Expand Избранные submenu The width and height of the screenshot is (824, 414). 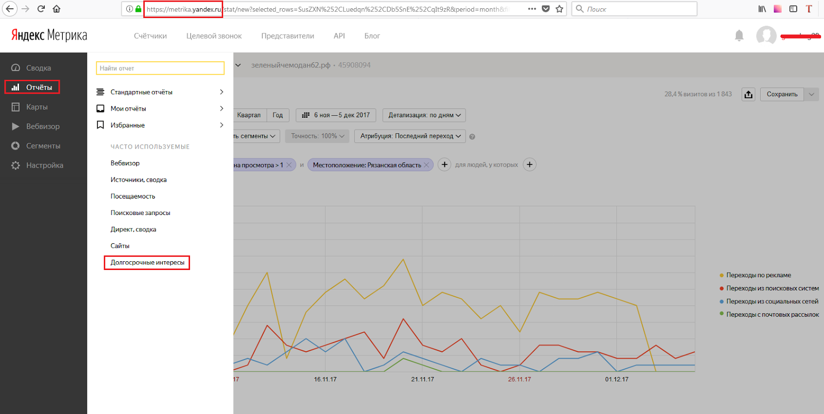point(160,125)
